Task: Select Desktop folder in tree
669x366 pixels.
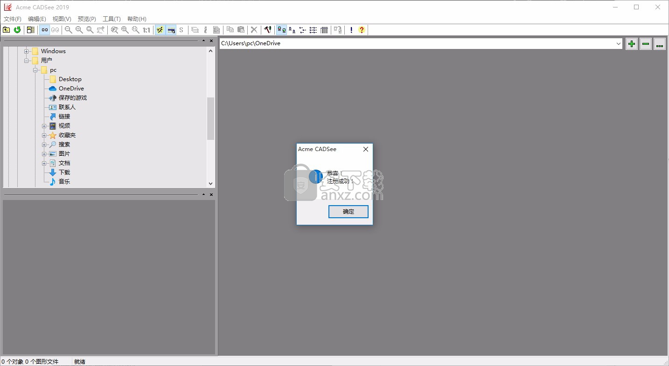Action: point(70,79)
